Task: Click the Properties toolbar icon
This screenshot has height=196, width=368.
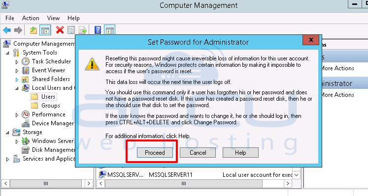Action: (x=71, y=30)
